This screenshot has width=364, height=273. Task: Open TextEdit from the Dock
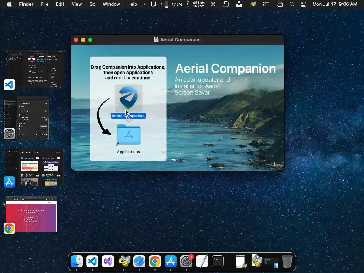pyautogui.click(x=202, y=261)
